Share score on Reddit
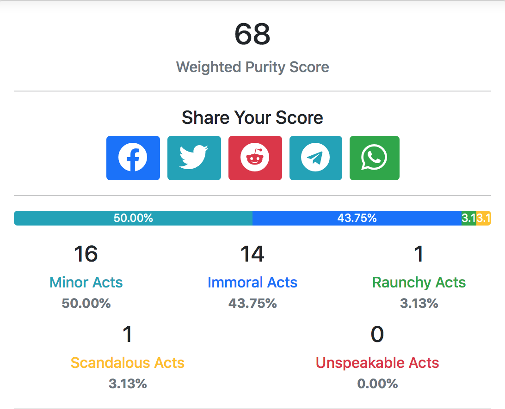Screen dimensions: 505x409 (255, 158)
